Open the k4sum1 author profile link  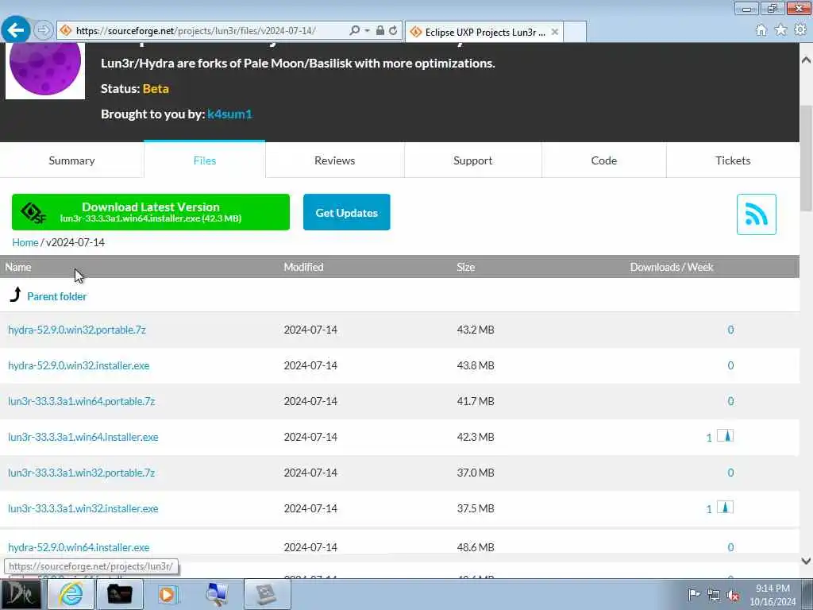click(x=229, y=114)
